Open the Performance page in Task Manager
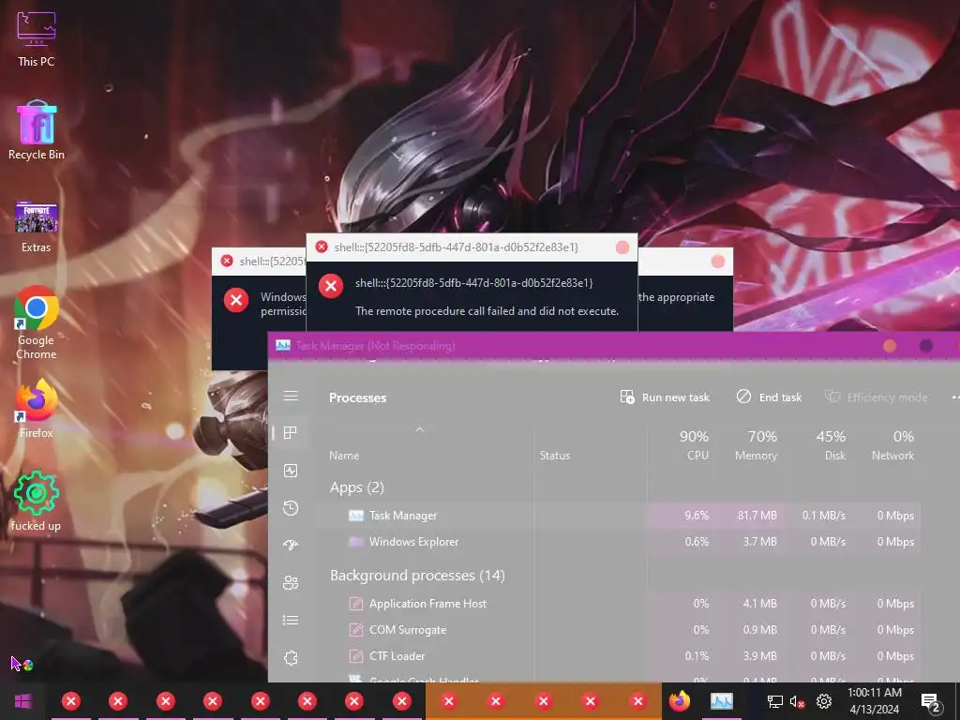Image resolution: width=960 pixels, height=720 pixels. [x=291, y=471]
